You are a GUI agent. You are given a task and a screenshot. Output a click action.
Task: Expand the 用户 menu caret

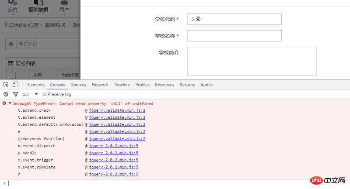(64, 15)
